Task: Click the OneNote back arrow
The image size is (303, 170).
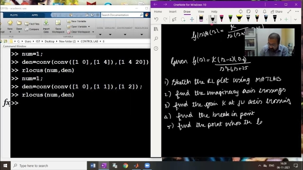Action: [155, 4]
